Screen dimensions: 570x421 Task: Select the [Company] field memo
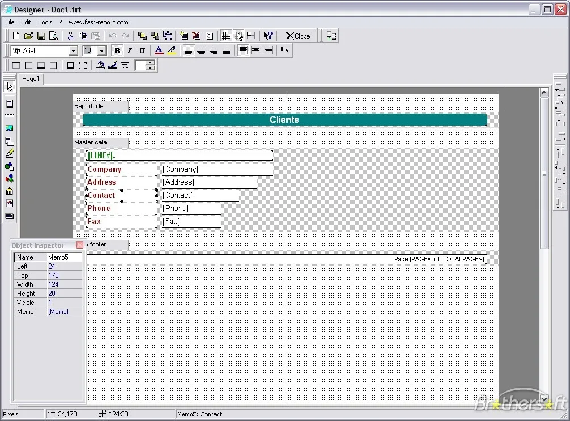[217, 169]
